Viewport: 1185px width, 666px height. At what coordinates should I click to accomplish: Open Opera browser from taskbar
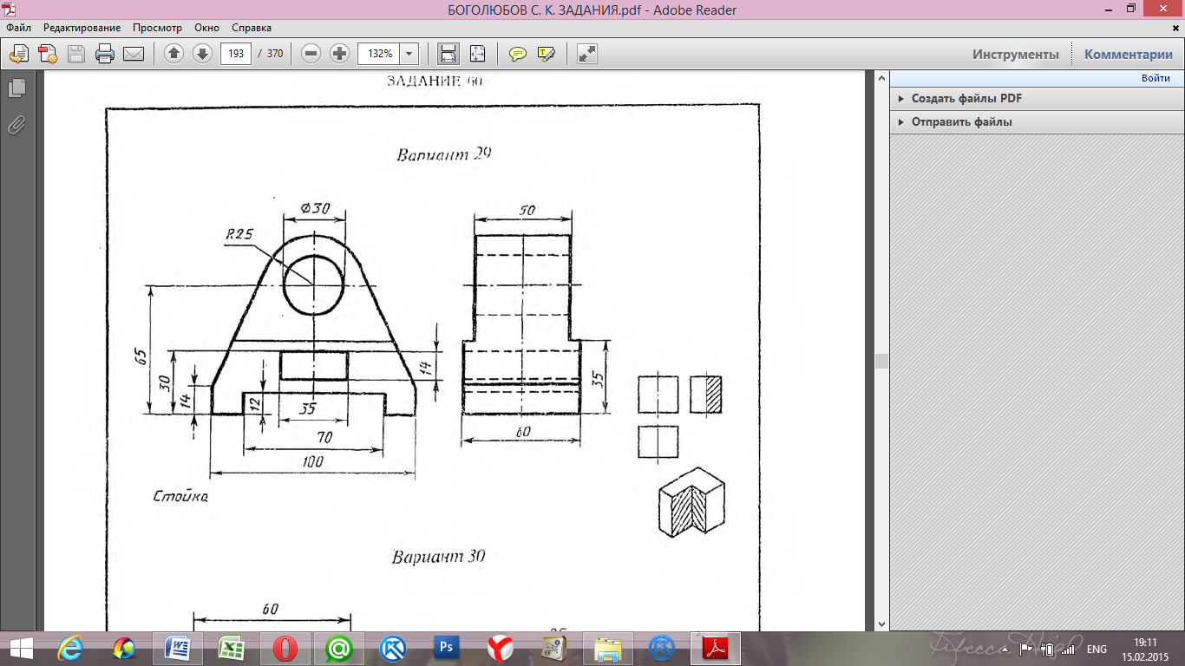[285, 648]
